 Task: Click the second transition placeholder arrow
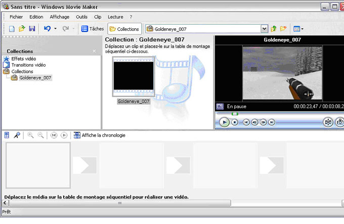coord(178,165)
